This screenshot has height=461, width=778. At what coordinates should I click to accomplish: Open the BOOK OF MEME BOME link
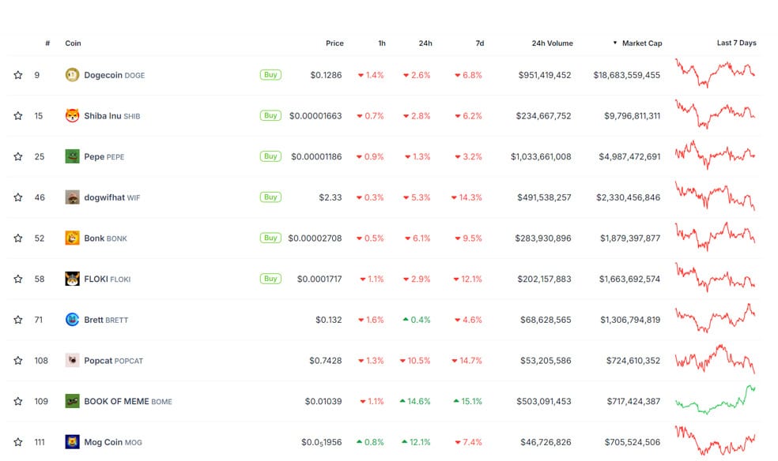click(127, 402)
